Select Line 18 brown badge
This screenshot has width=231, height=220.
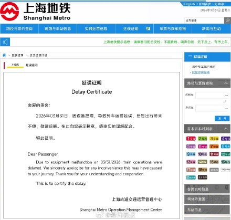(203, 170)
